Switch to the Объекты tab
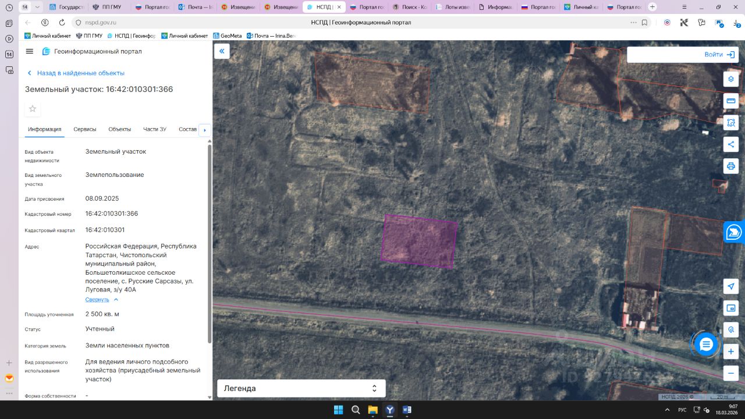Screen dimensions: 745x419 click(120, 129)
